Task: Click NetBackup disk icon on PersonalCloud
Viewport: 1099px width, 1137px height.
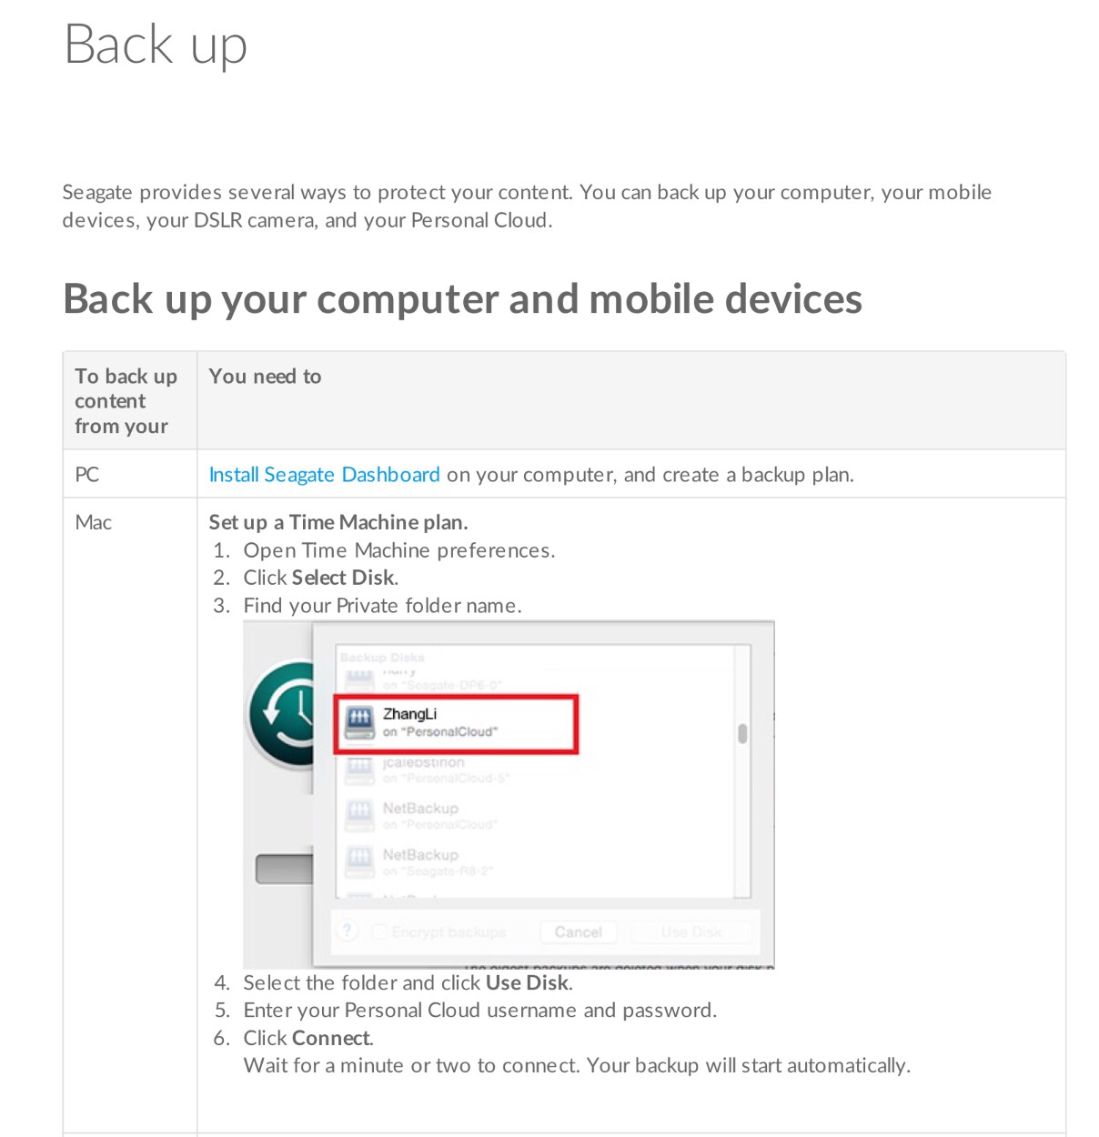Action: point(360,815)
